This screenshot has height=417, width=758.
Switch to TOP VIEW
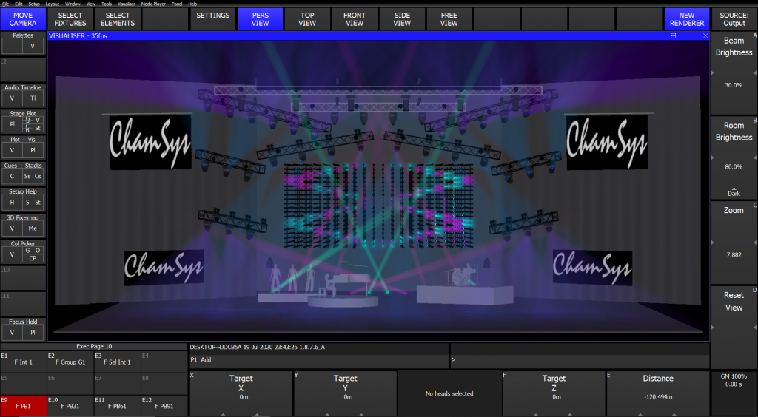307,18
